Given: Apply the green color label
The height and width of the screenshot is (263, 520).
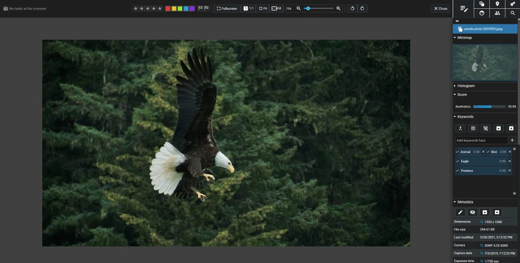Looking at the screenshot, I should pyautogui.click(x=180, y=9).
